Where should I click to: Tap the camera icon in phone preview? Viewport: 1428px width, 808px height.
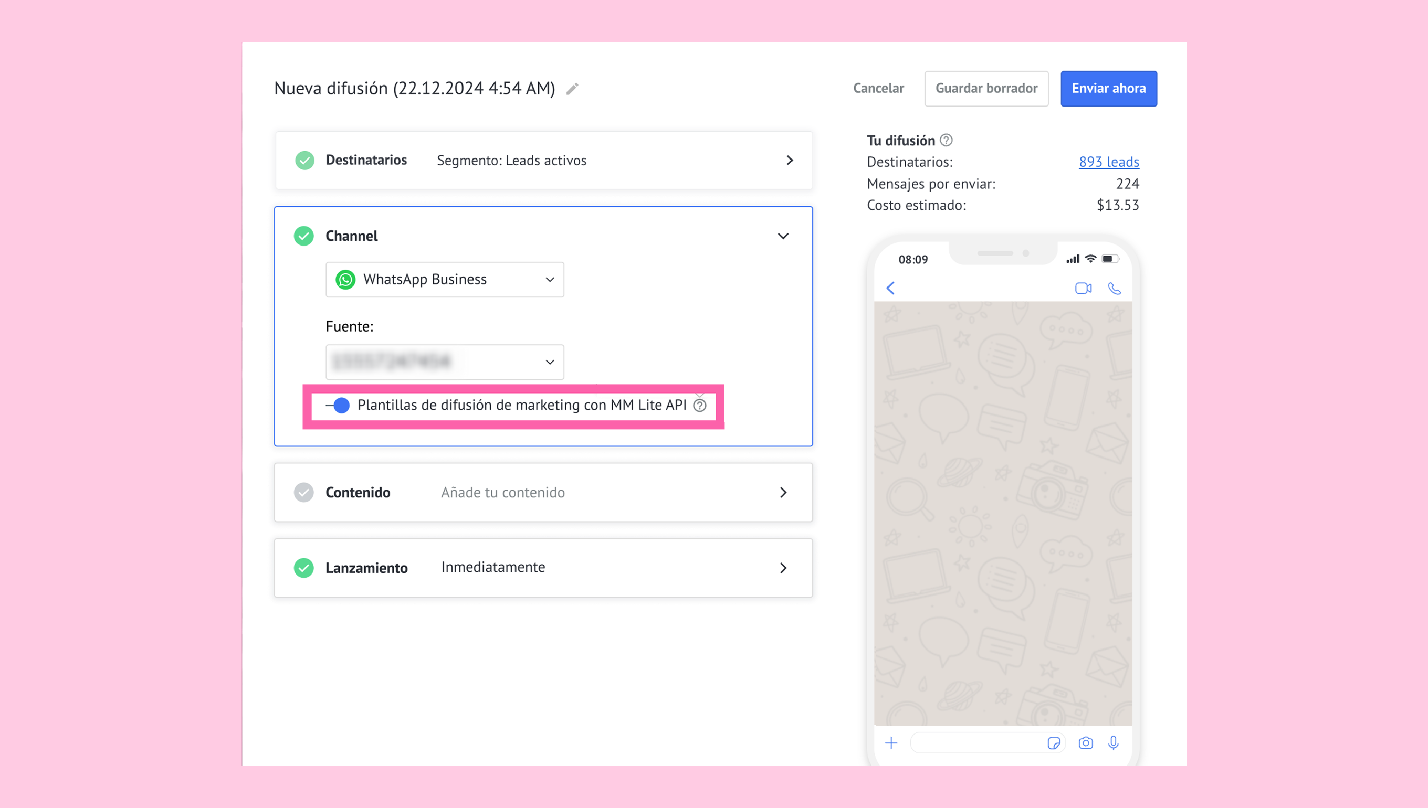coord(1085,743)
